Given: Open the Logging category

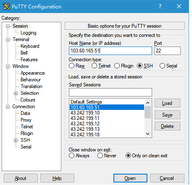Looking at the screenshot, I should (29, 33).
